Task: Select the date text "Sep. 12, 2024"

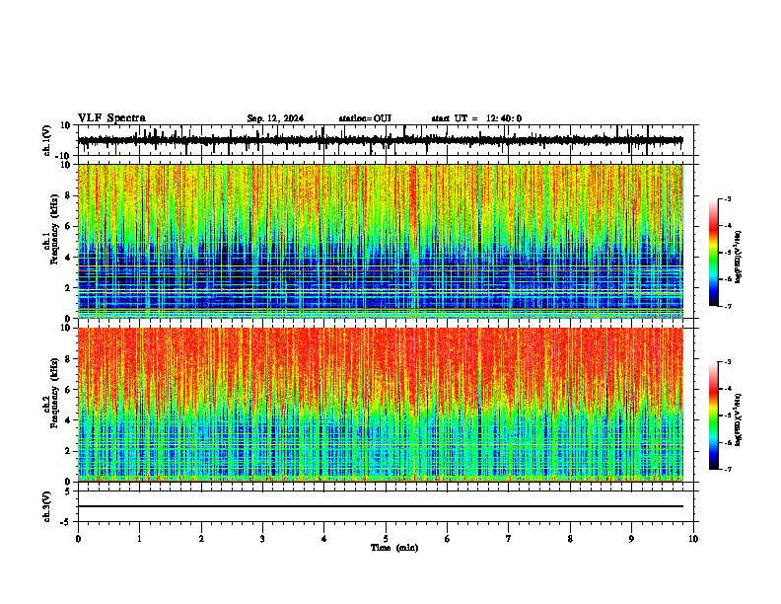Action: (x=275, y=118)
